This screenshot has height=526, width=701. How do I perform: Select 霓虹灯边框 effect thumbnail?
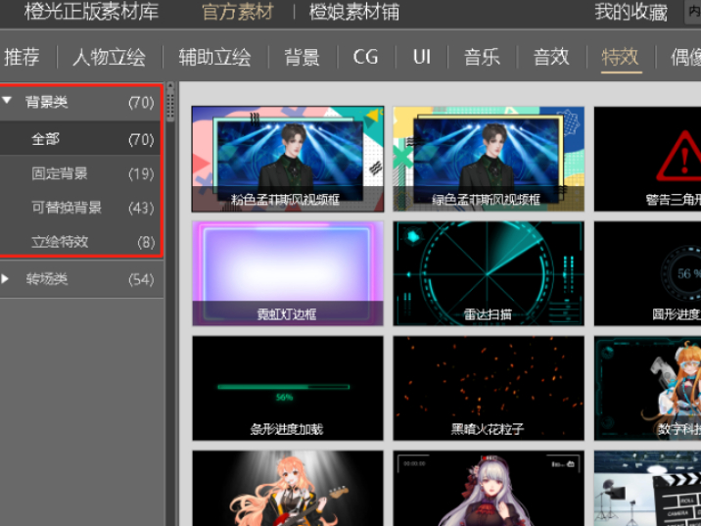[288, 273]
